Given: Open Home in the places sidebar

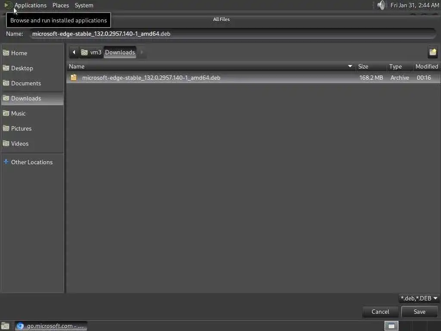Looking at the screenshot, I should point(32,53).
